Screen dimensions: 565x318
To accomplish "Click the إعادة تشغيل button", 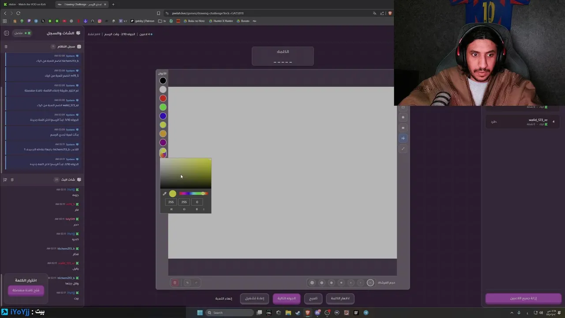I will coord(255,298).
